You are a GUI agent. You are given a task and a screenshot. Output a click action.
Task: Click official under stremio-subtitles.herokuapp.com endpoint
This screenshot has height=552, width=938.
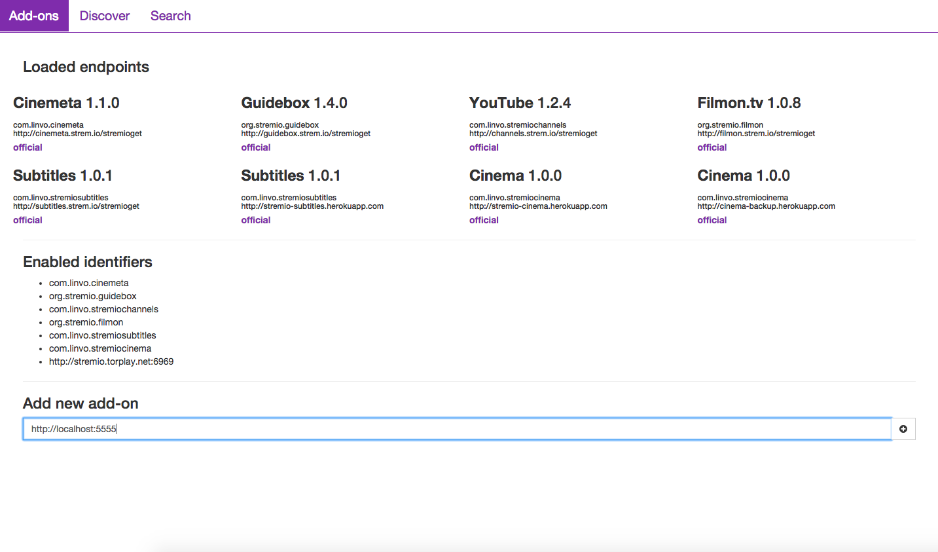click(x=255, y=220)
